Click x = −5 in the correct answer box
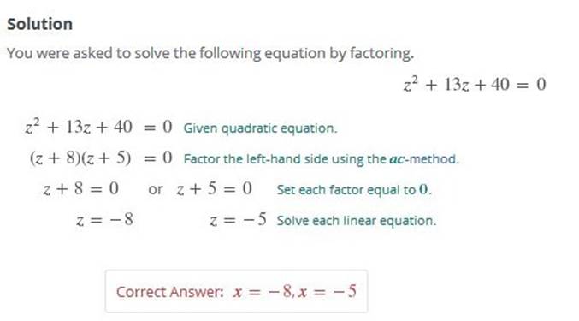 (328, 292)
